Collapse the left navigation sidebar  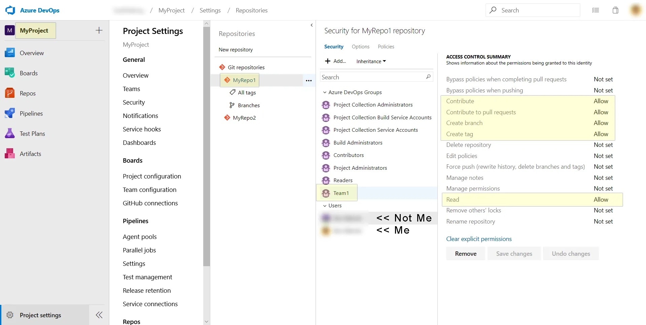[99, 315]
